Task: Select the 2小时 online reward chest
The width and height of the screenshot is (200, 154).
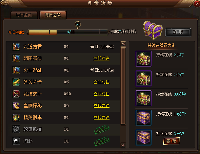Action: click(144, 59)
